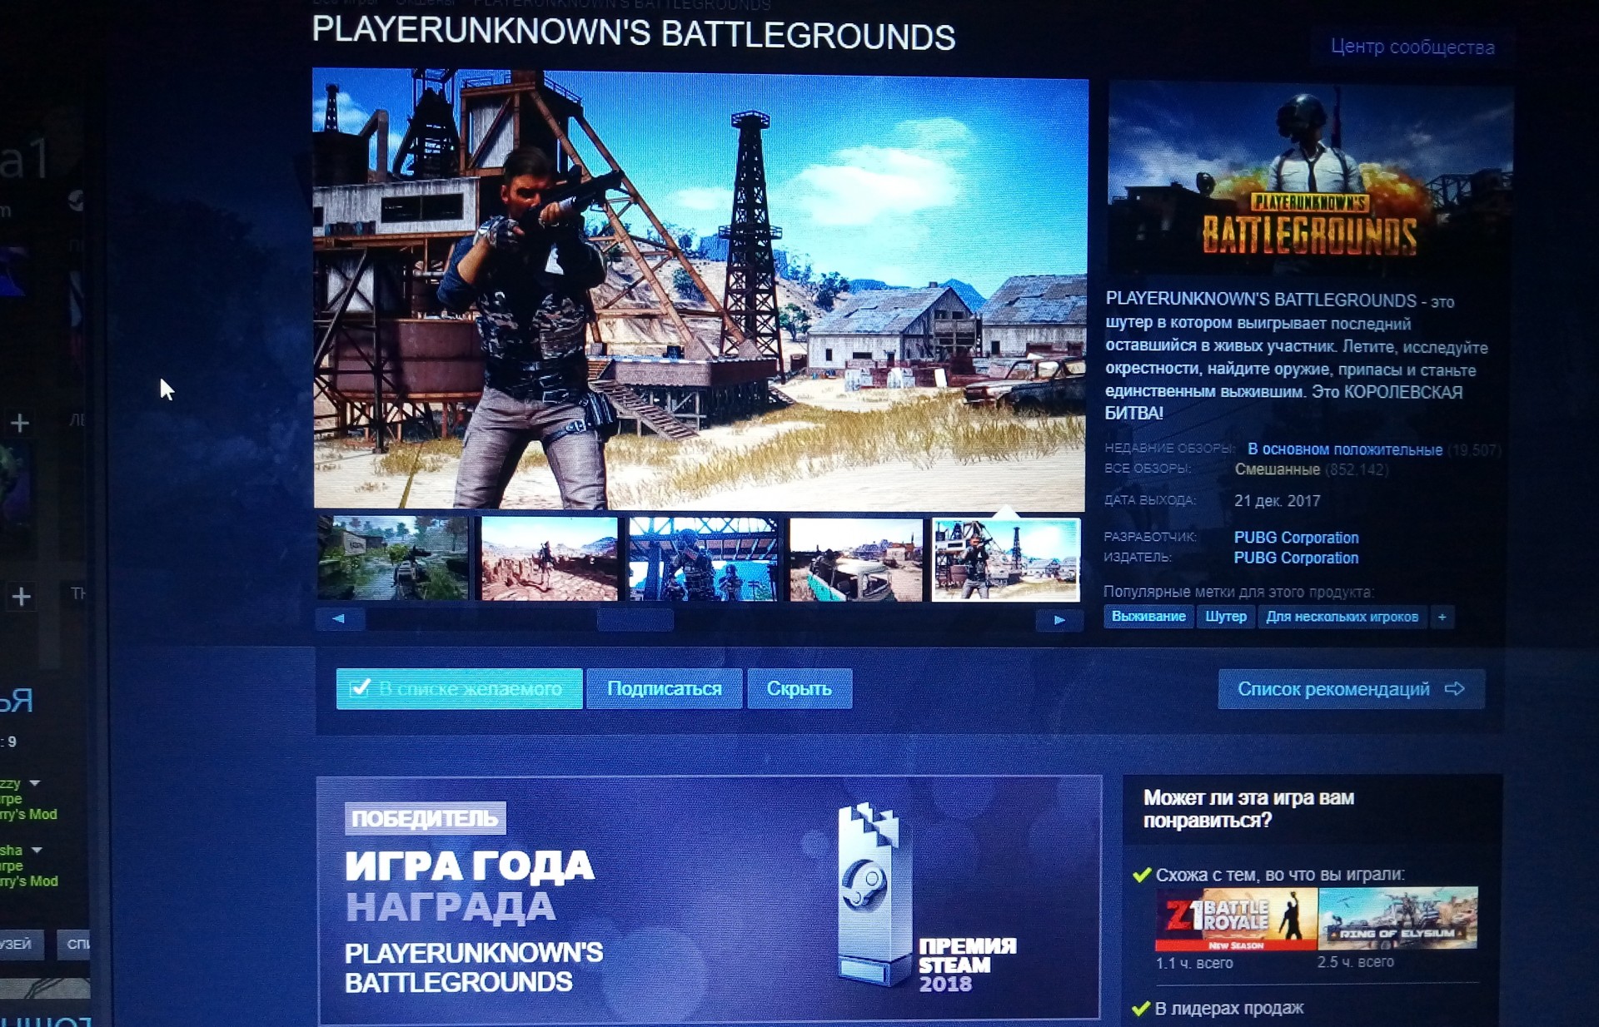Open the Центр сообщества community hub
Screen dimensions: 1599x1027
tap(1412, 47)
